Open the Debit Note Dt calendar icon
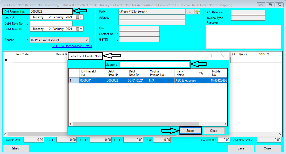 (78, 29)
